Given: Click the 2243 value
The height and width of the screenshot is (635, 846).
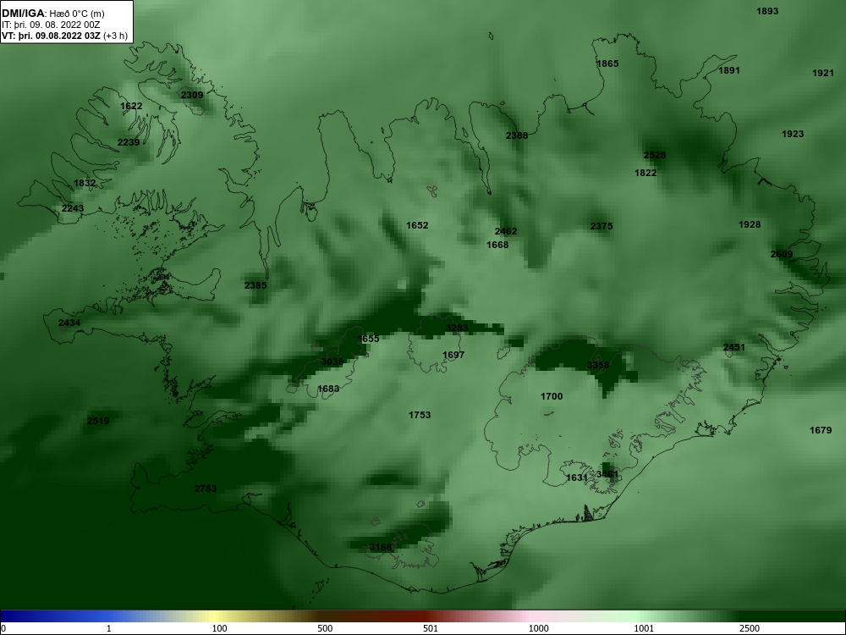Looking at the screenshot, I should click(x=73, y=208).
